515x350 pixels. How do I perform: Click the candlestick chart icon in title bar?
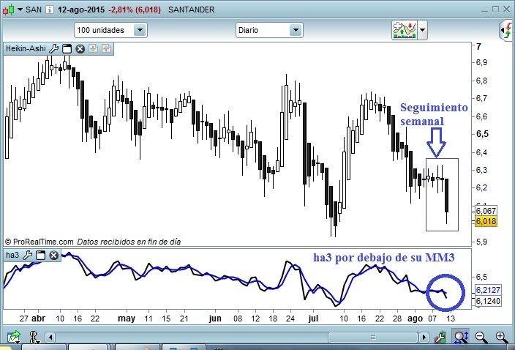click(9, 10)
